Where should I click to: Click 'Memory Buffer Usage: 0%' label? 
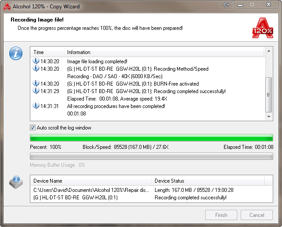click(58, 165)
